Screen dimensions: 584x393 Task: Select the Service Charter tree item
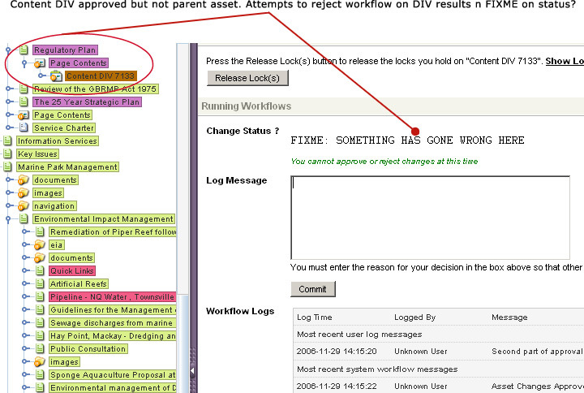point(64,128)
